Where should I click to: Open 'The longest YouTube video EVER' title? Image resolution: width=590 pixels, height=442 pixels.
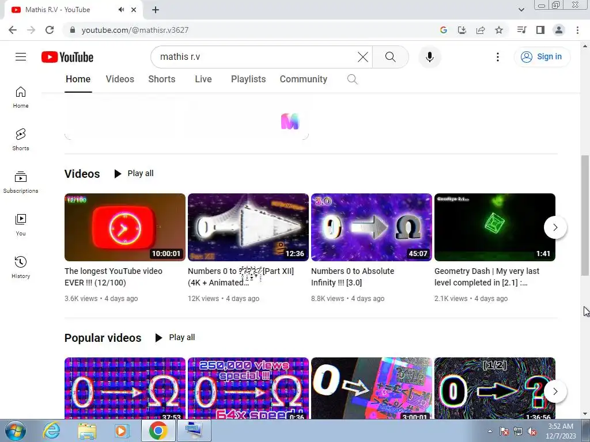114,277
